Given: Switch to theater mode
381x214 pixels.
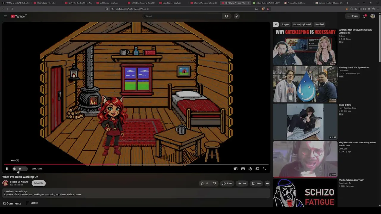Looking at the screenshot, I should tap(257, 169).
